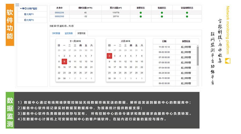Pick day 24 in the August calendar
Screen dimensions: 241x134
click(x=115, y=73)
